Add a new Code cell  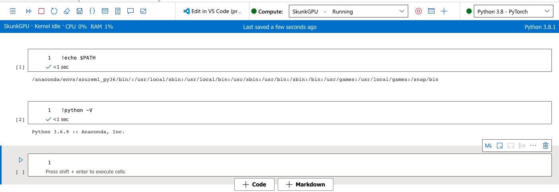point(254,184)
